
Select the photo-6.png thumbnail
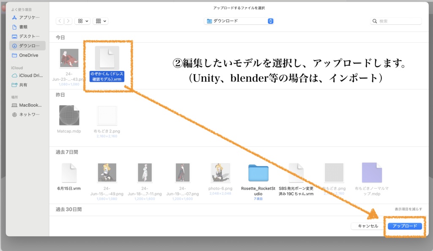tap(220, 173)
